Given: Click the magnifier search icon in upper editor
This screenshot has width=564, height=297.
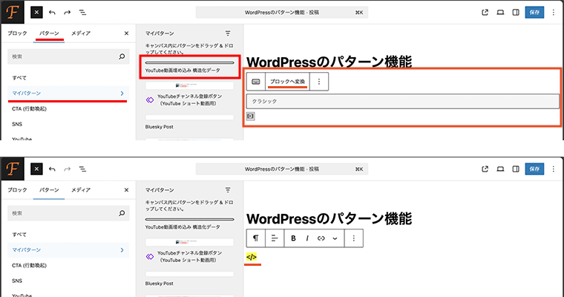Looking at the screenshot, I should pyautogui.click(x=122, y=56).
